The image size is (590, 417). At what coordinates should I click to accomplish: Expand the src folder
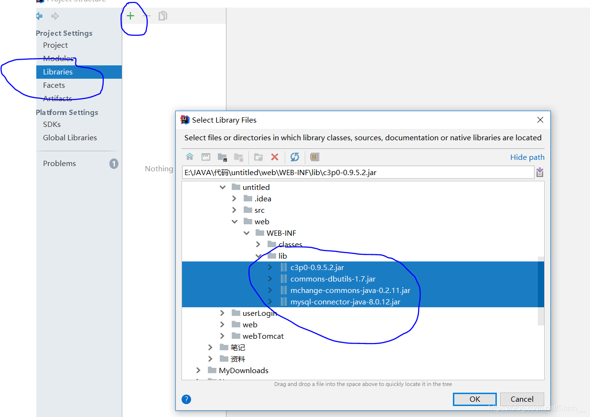tap(234, 210)
